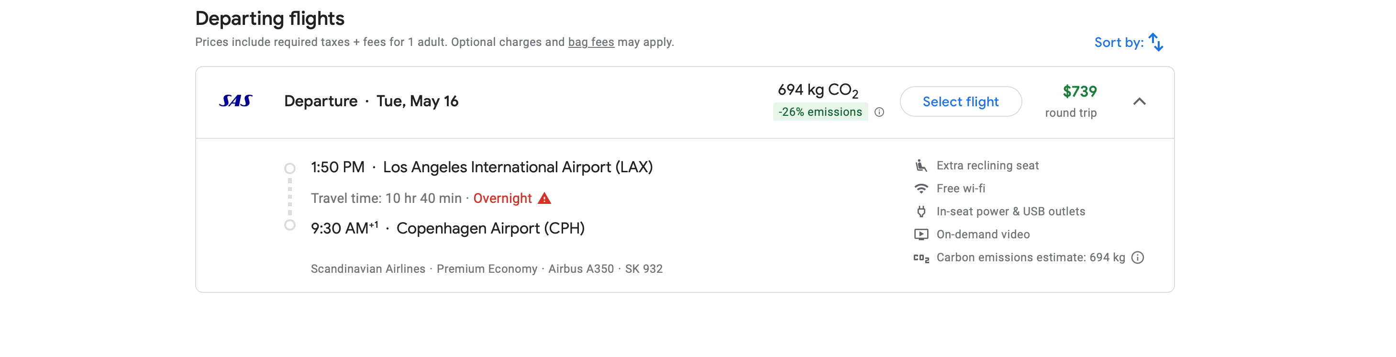Click the sort arrows icon
Viewport: 1396px width, 357px height.
(x=1156, y=42)
